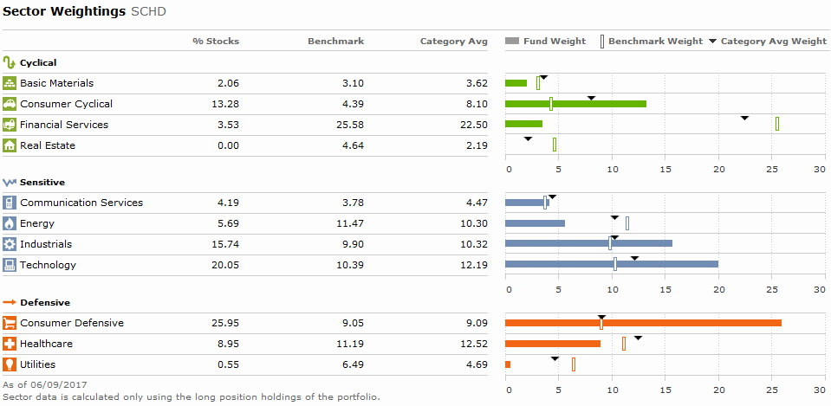The width and height of the screenshot is (831, 406).
Task: Click the Real Estate label
Action: 48,145
